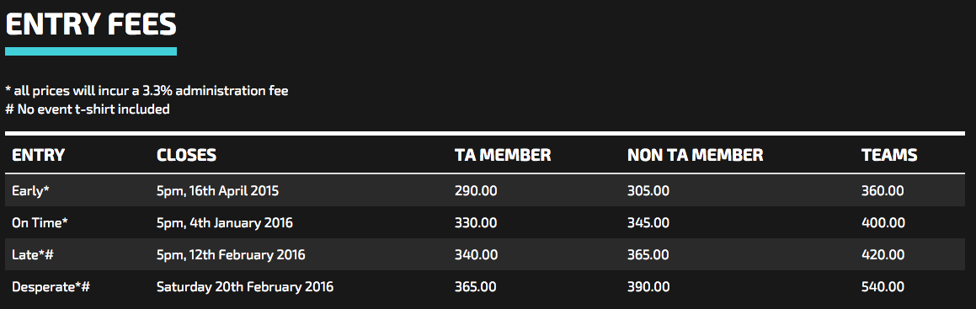Screen dimensions: 976x309
Task: Select the NON TA MEMBER column header
Action: 696,155
